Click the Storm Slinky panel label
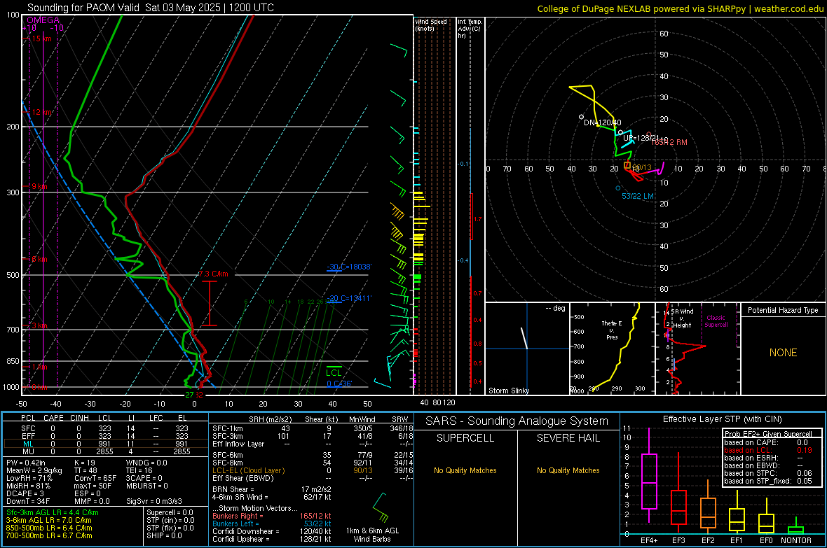The width and height of the screenshot is (827, 548). (x=508, y=391)
